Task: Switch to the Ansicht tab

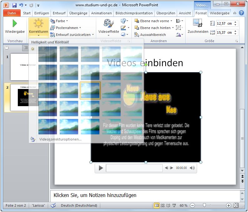Action: click(185, 13)
